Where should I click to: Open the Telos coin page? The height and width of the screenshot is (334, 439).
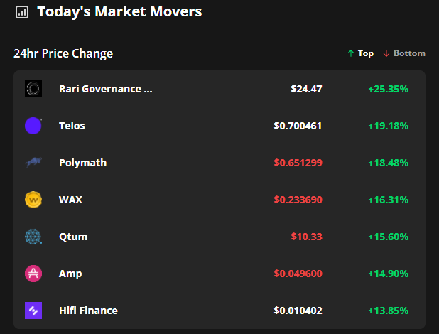click(72, 126)
